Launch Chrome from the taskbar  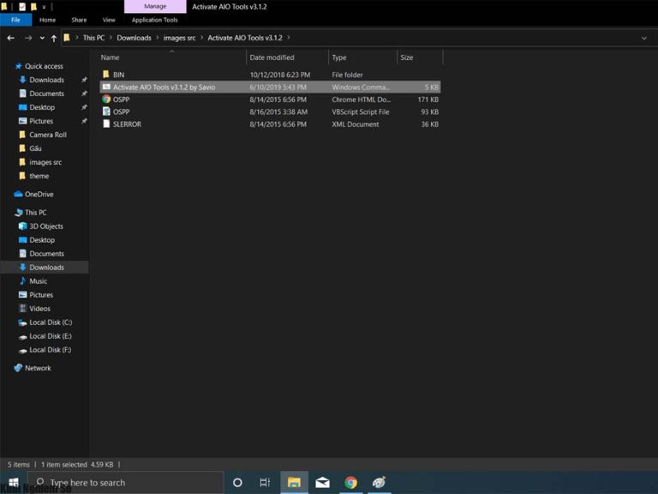(x=350, y=482)
